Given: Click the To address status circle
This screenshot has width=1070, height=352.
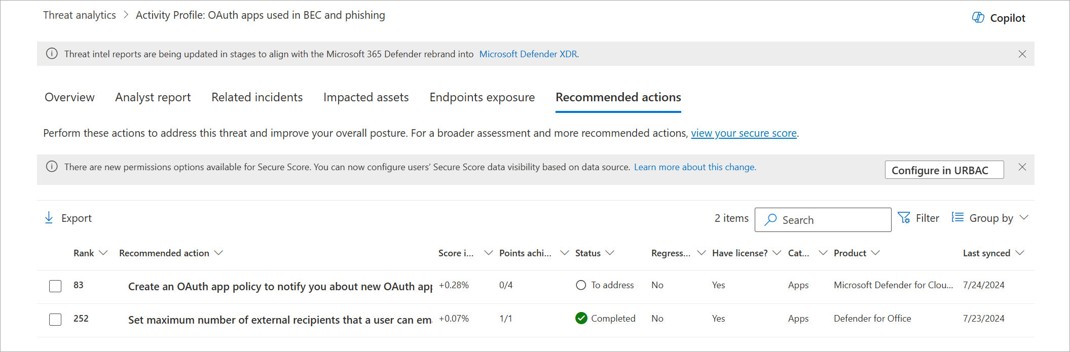Looking at the screenshot, I should 581,285.
